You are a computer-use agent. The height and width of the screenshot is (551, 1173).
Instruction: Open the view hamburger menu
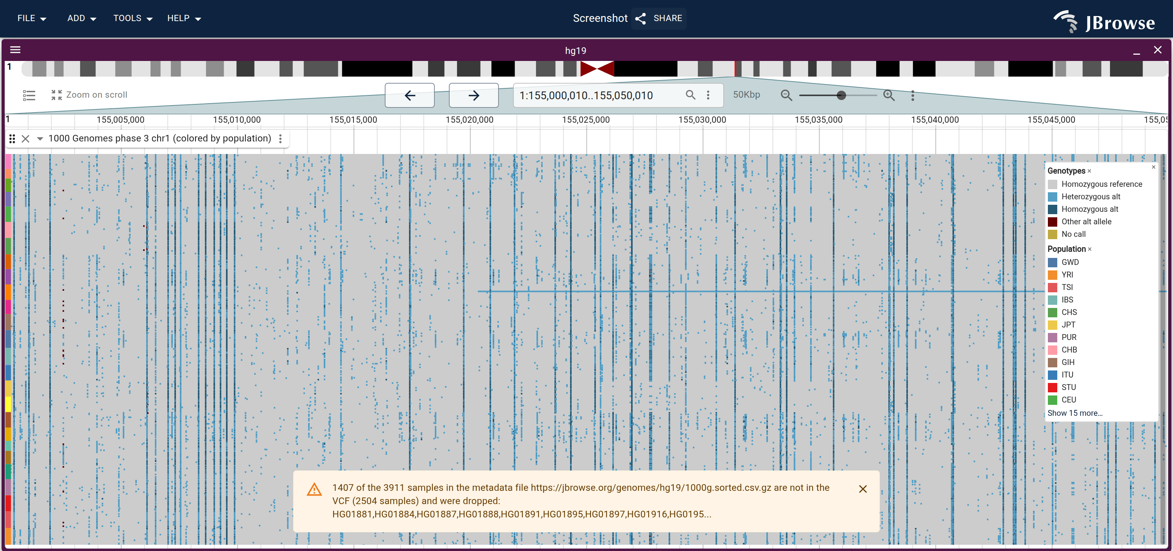pyautogui.click(x=16, y=50)
